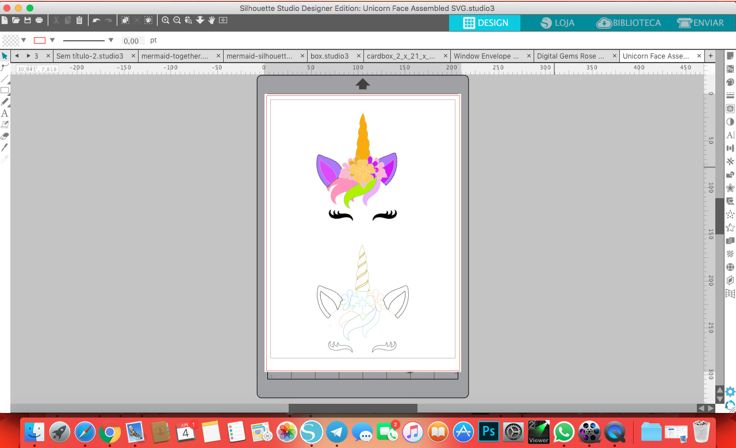Click the red line color swatch
Image resolution: width=736 pixels, height=448 pixels.
click(x=40, y=40)
